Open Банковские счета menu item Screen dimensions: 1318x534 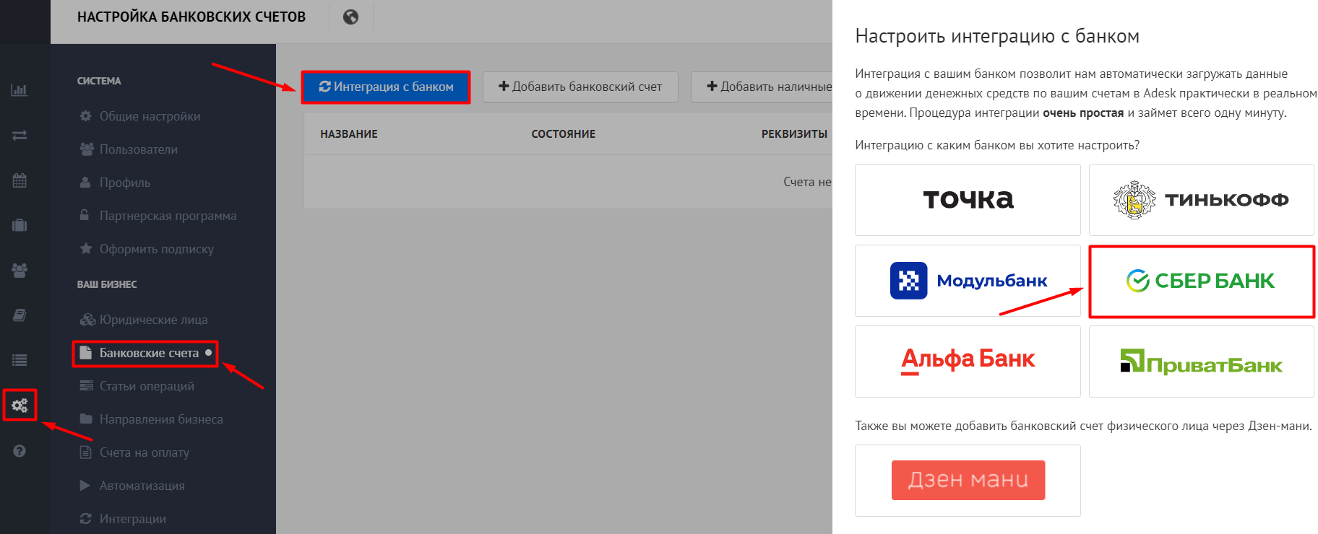pyautogui.click(x=149, y=353)
